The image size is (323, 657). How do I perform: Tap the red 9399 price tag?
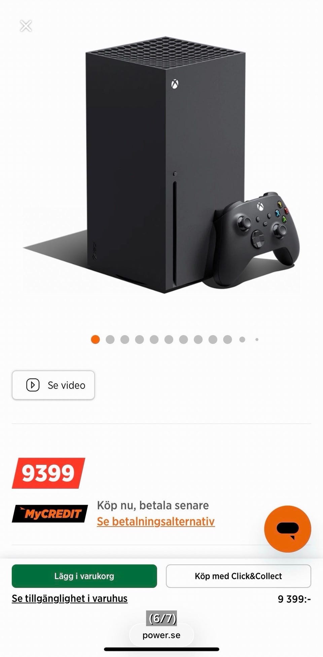click(x=48, y=473)
